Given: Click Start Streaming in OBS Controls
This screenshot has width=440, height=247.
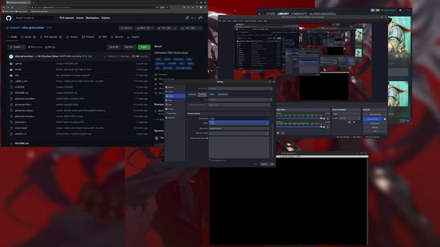Looking at the screenshot, I should tap(375, 115).
